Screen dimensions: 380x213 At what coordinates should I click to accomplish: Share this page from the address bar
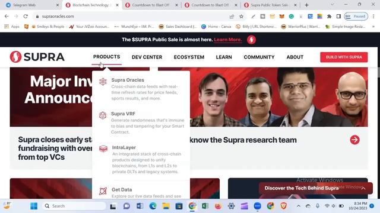click(x=232, y=17)
